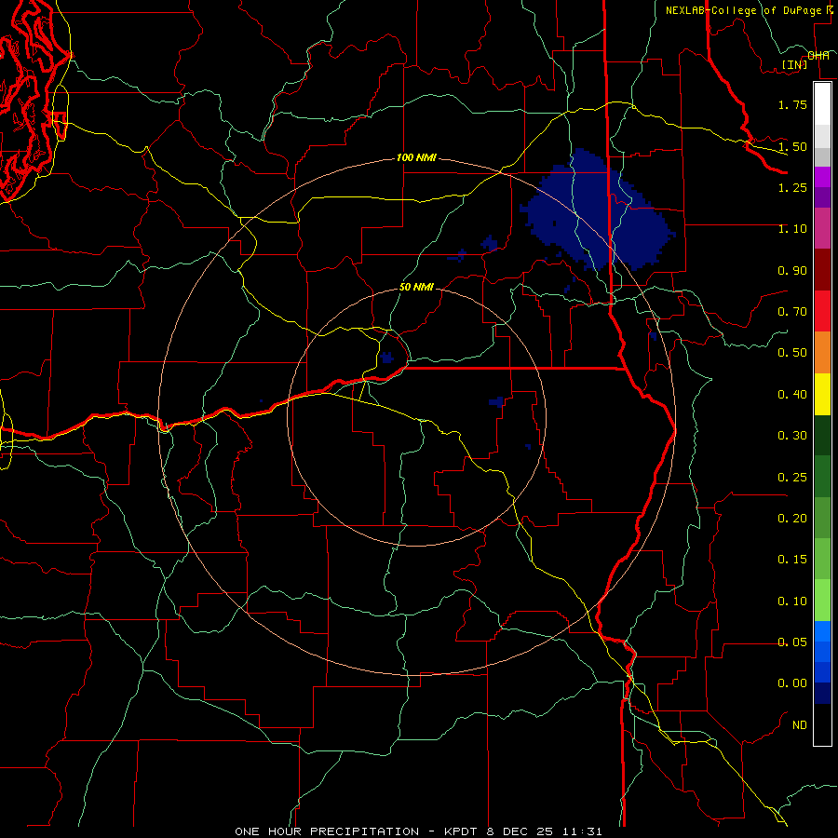Select the 0.30 legend value

pyautogui.click(x=792, y=436)
